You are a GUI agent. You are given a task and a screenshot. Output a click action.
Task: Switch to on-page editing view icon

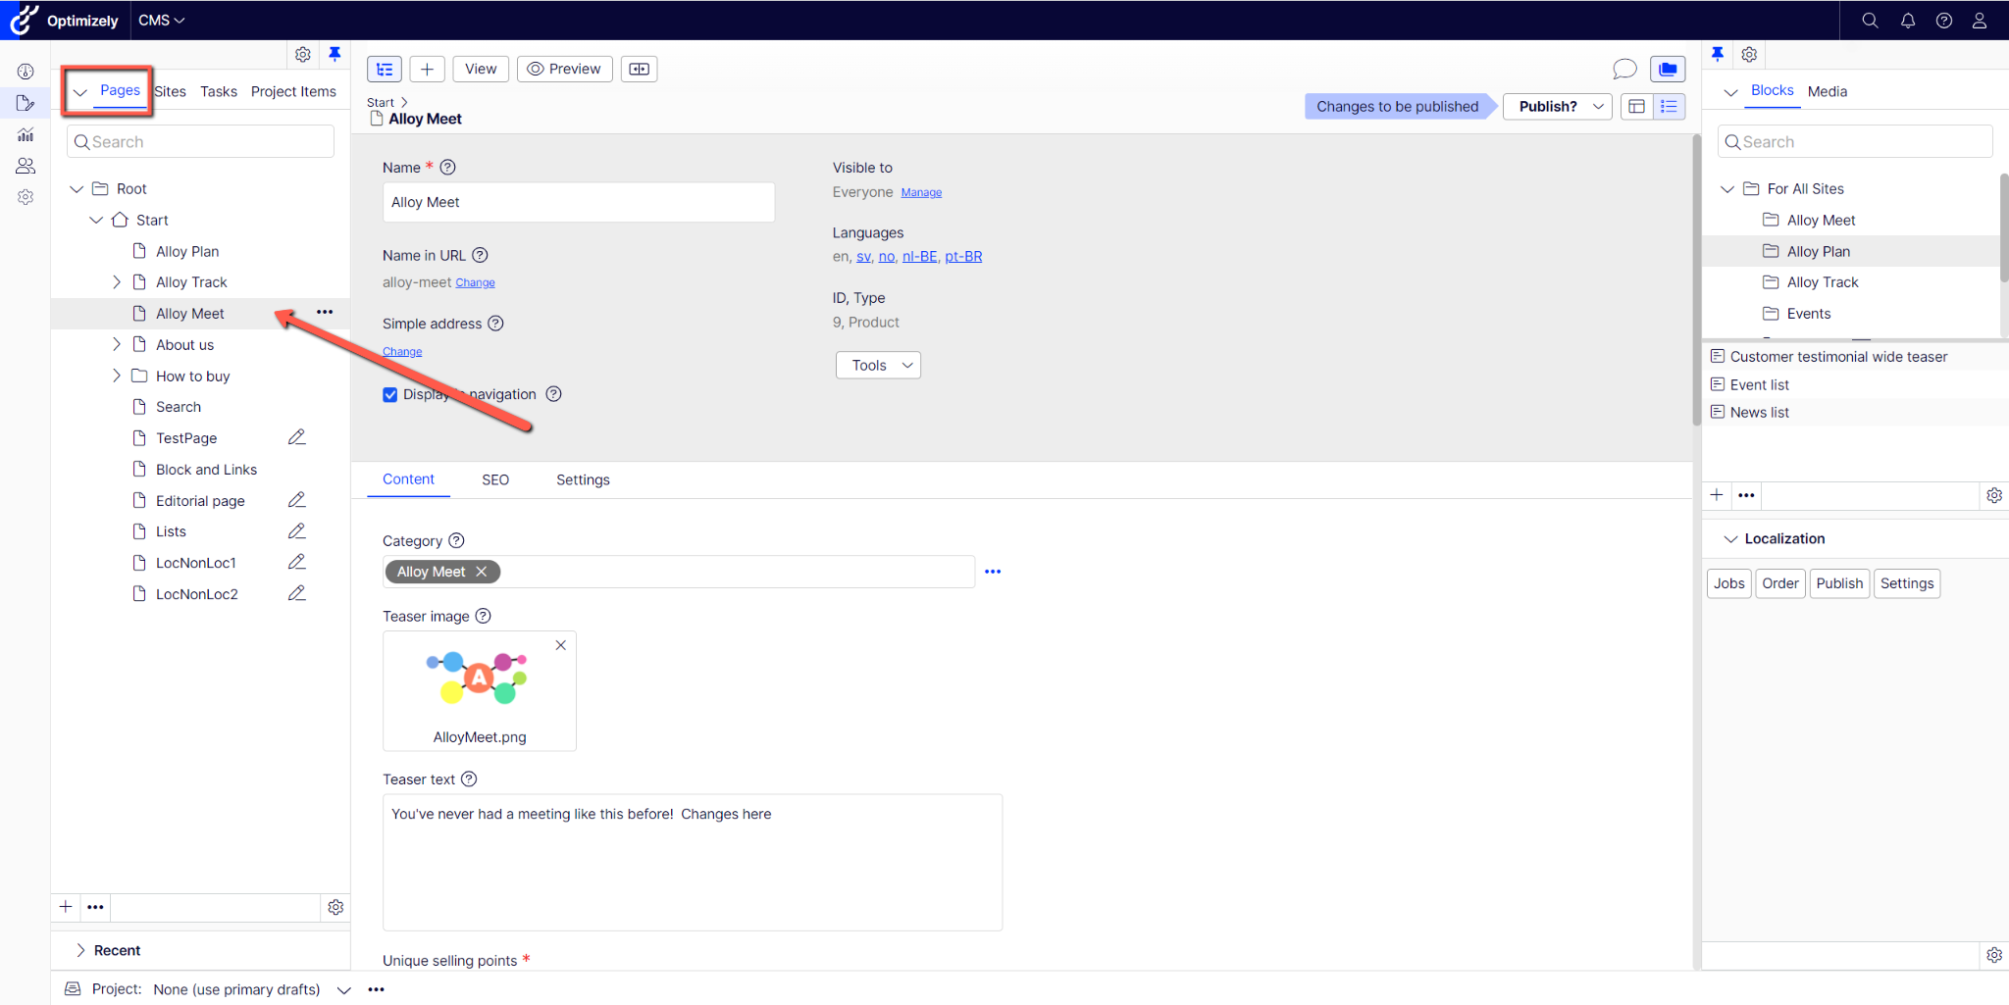tap(1636, 106)
